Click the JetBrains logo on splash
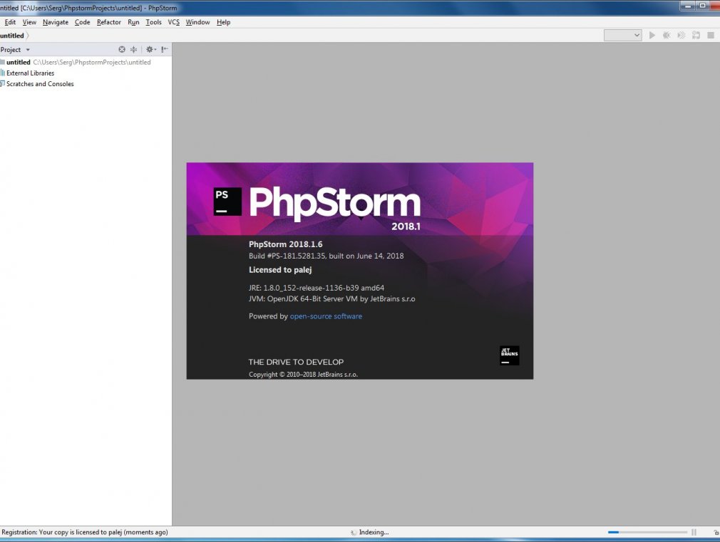 point(509,355)
